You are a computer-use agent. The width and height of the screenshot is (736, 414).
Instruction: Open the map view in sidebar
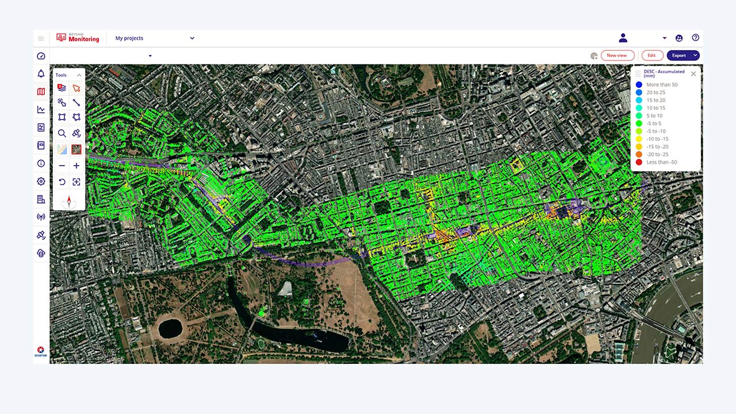pos(41,91)
